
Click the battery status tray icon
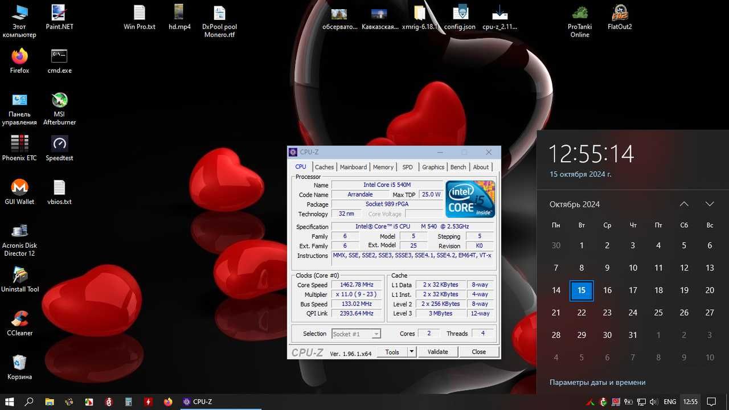point(628,401)
